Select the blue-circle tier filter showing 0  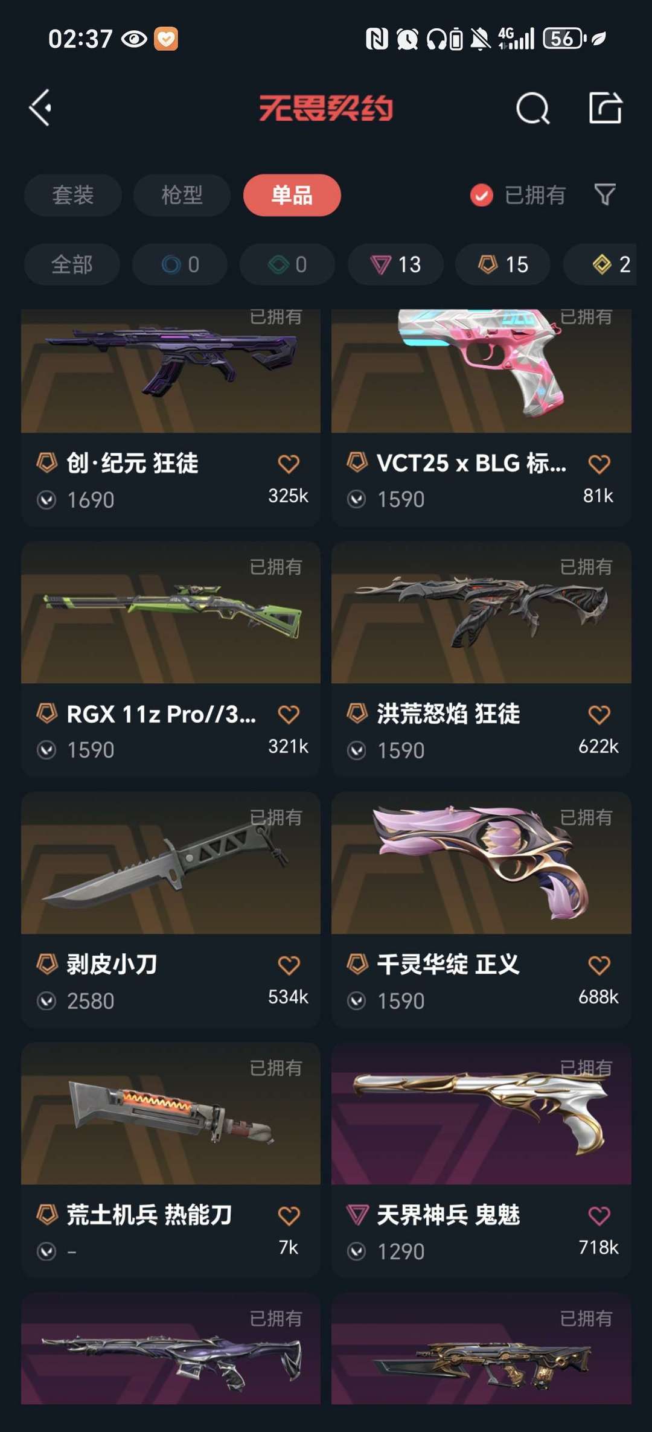click(180, 264)
